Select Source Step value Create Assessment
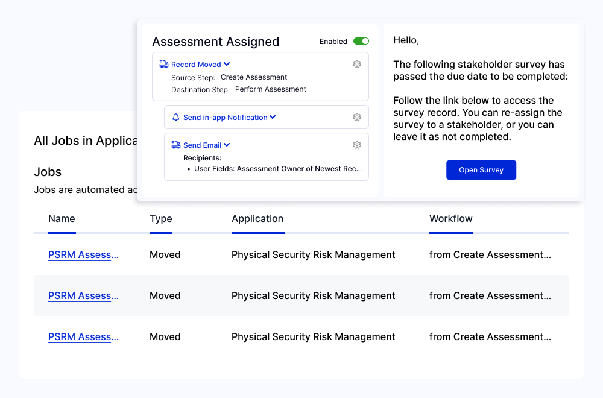This screenshot has height=398, width=603. click(x=254, y=77)
